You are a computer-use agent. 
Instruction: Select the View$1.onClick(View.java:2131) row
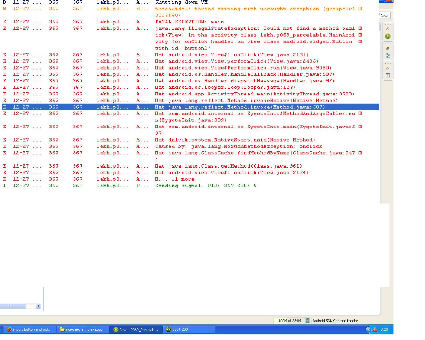[190, 54]
